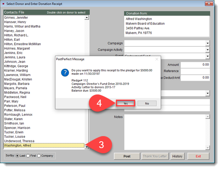Select Hilton, Earl in contacts

tap(12, 39)
